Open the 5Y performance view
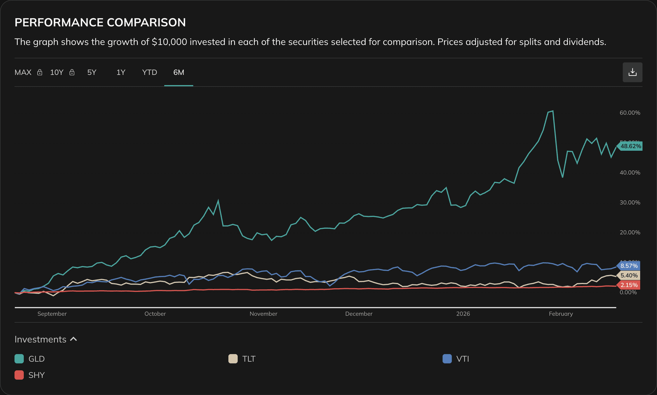Viewport: 657px width, 395px height. point(92,72)
